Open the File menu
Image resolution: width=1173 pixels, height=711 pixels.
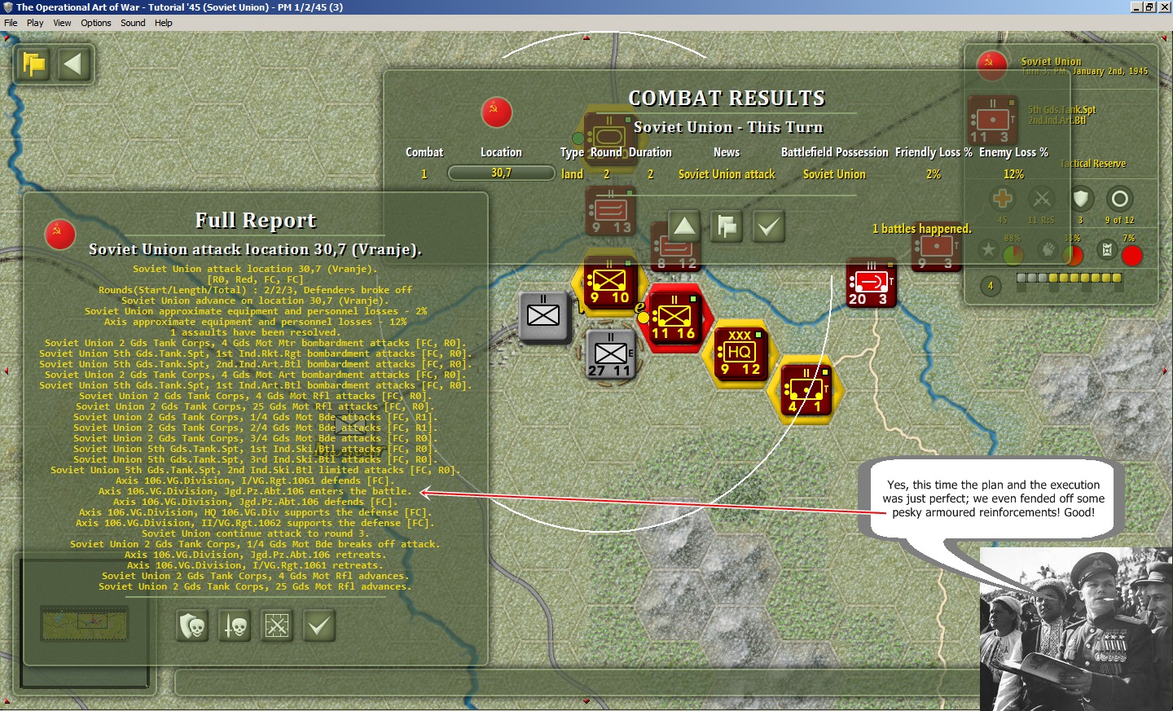point(11,23)
